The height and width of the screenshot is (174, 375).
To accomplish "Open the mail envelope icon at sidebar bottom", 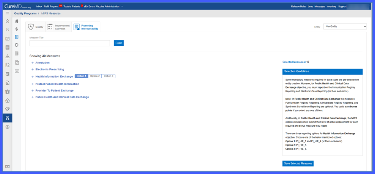I will [x=8, y=166].
